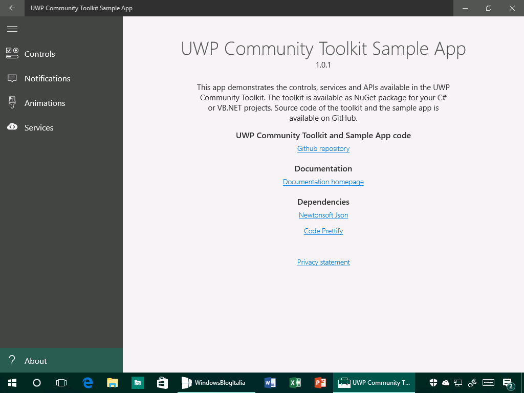Open Windows Ink Workspace pen icon

click(x=472, y=383)
